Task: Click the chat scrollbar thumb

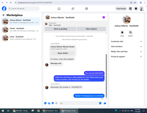Action: pyautogui.click(x=106, y=76)
